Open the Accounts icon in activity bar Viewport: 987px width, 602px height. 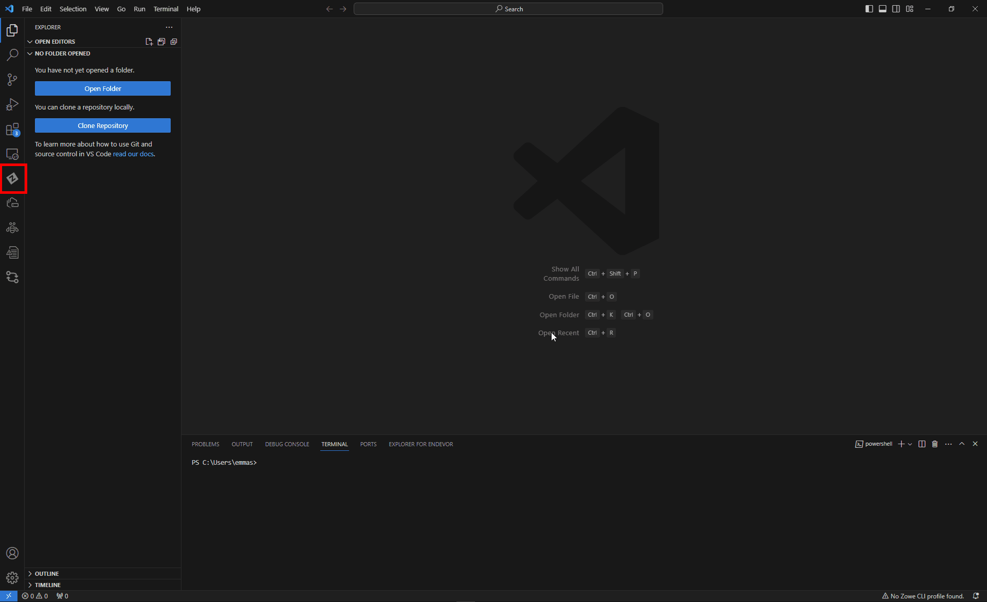coord(12,553)
